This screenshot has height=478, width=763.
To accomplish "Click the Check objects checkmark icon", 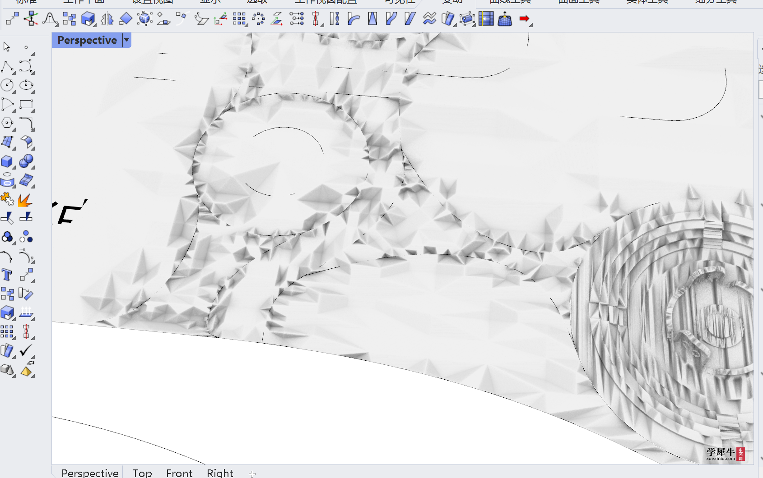I will (x=26, y=350).
